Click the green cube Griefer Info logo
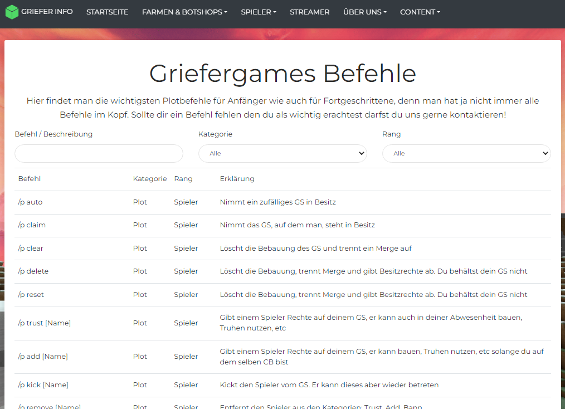 12,12
